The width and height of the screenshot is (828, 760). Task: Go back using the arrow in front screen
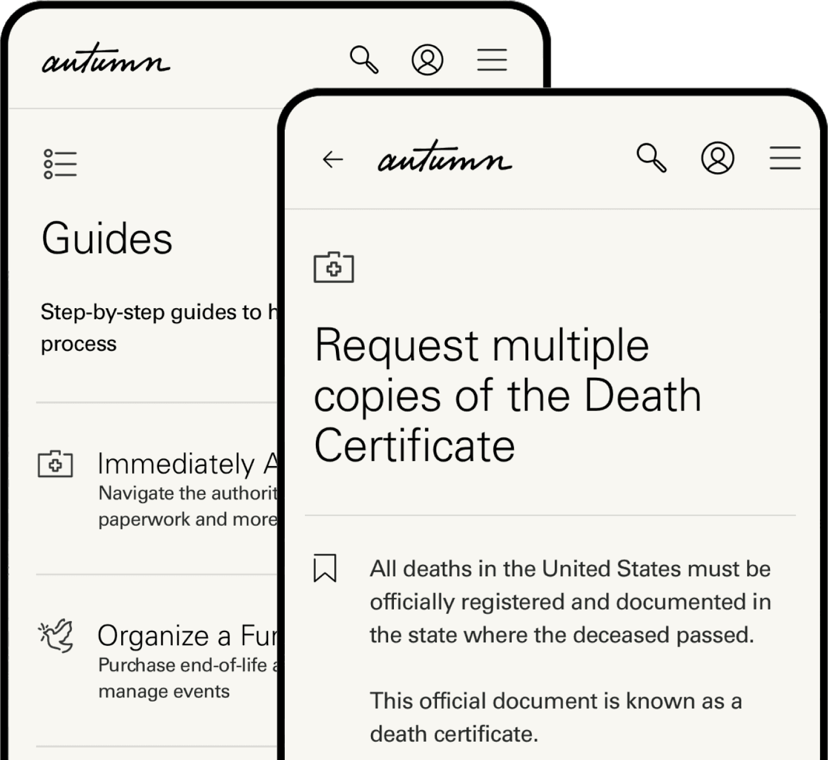[x=333, y=159]
